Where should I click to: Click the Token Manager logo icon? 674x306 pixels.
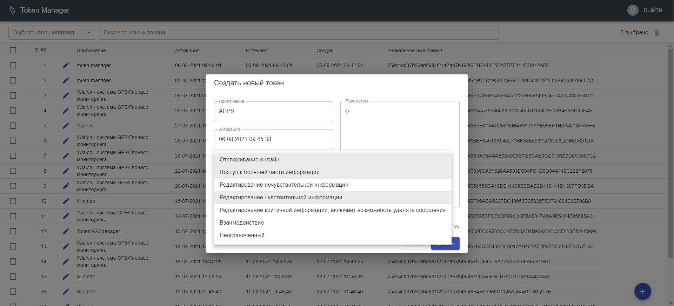pyautogui.click(x=13, y=10)
